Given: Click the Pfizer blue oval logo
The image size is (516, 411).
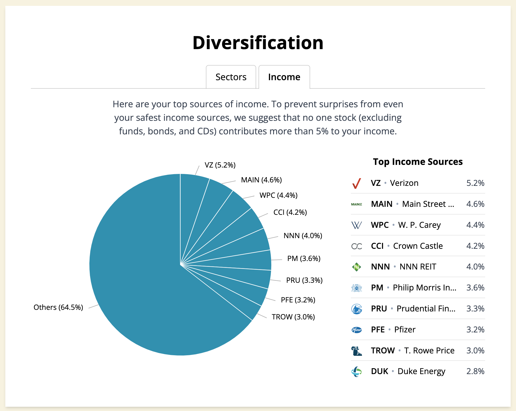Looking at the screenshot, I should click(356, 330).
